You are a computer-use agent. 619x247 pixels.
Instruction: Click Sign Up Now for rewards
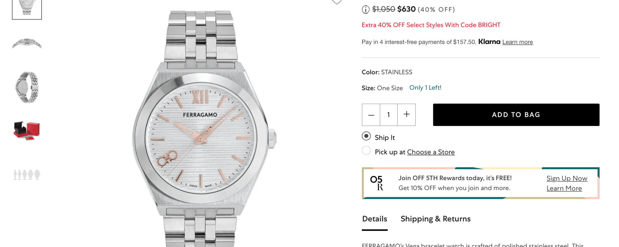pos(567,178)
